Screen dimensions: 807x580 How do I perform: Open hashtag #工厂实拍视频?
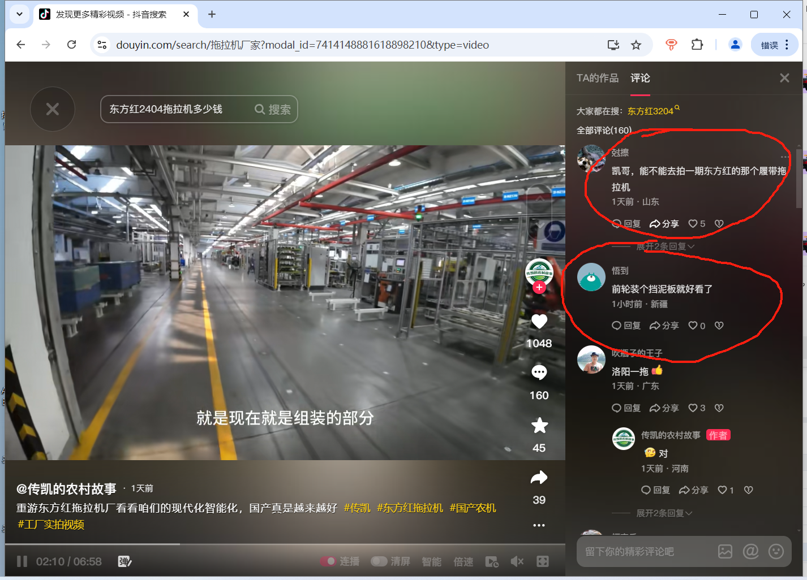[x=51, y=525]
